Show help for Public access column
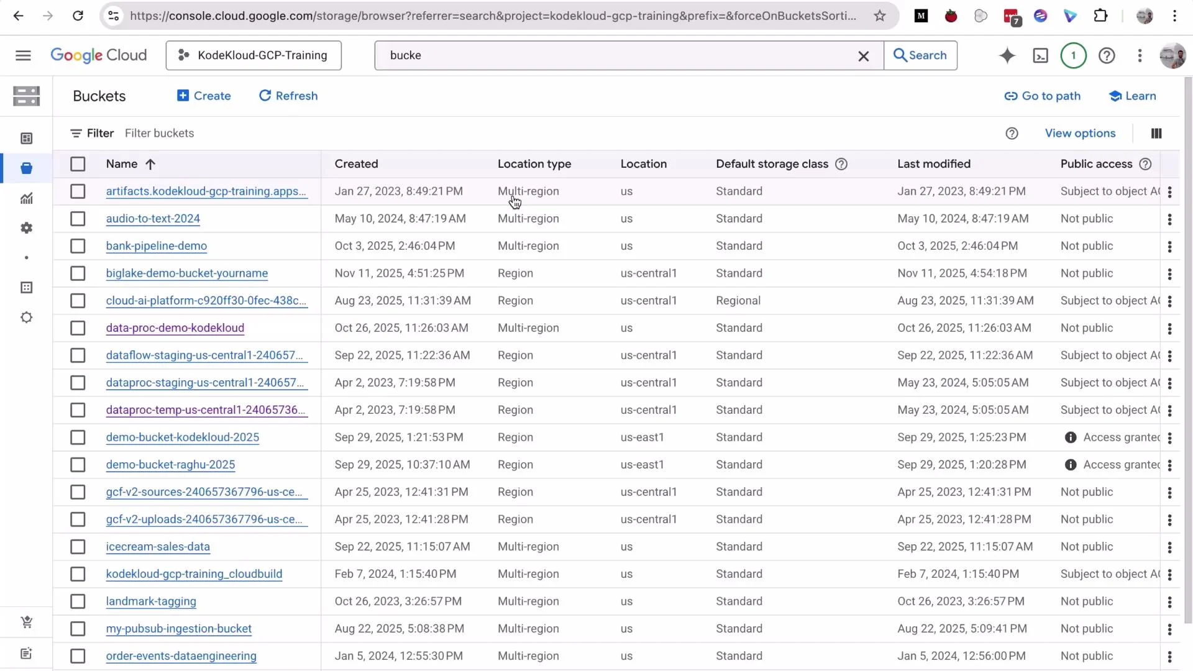1193x671 pixels. [x=1145, y=164]
